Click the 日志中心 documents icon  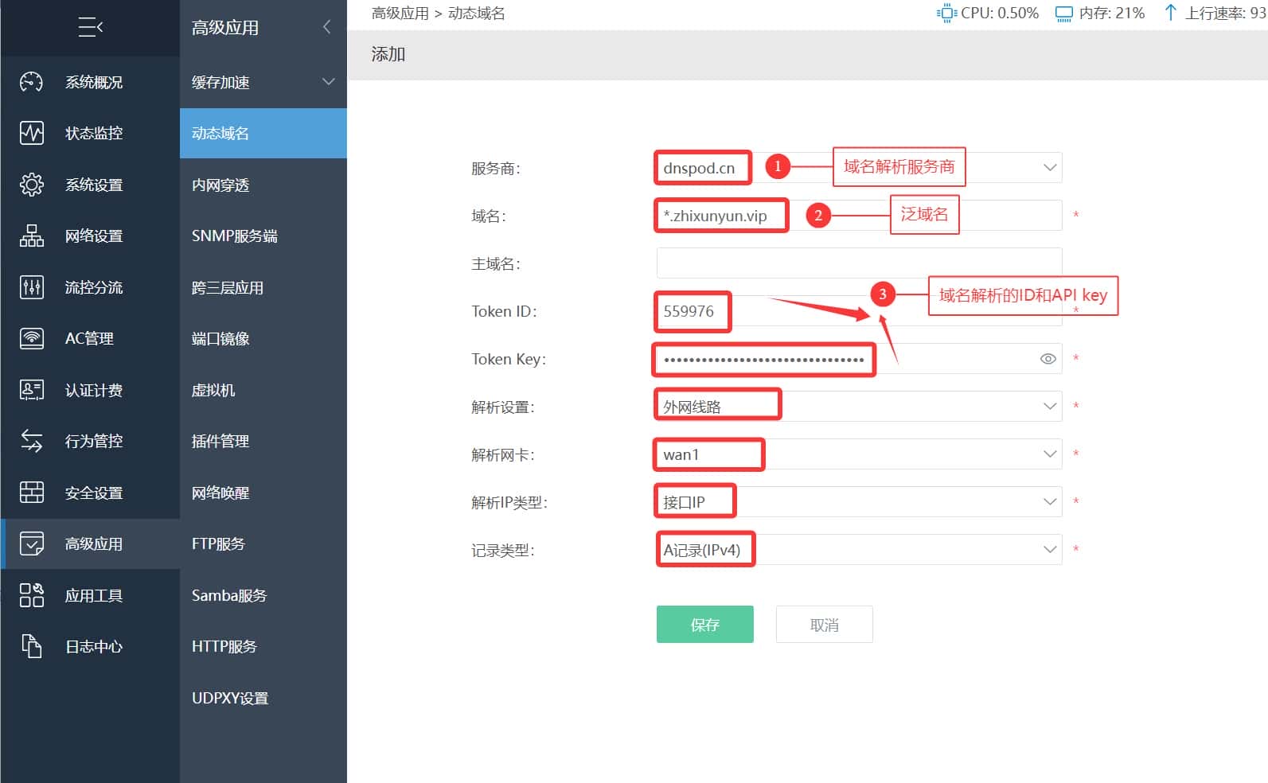click(x=31, y=646)
